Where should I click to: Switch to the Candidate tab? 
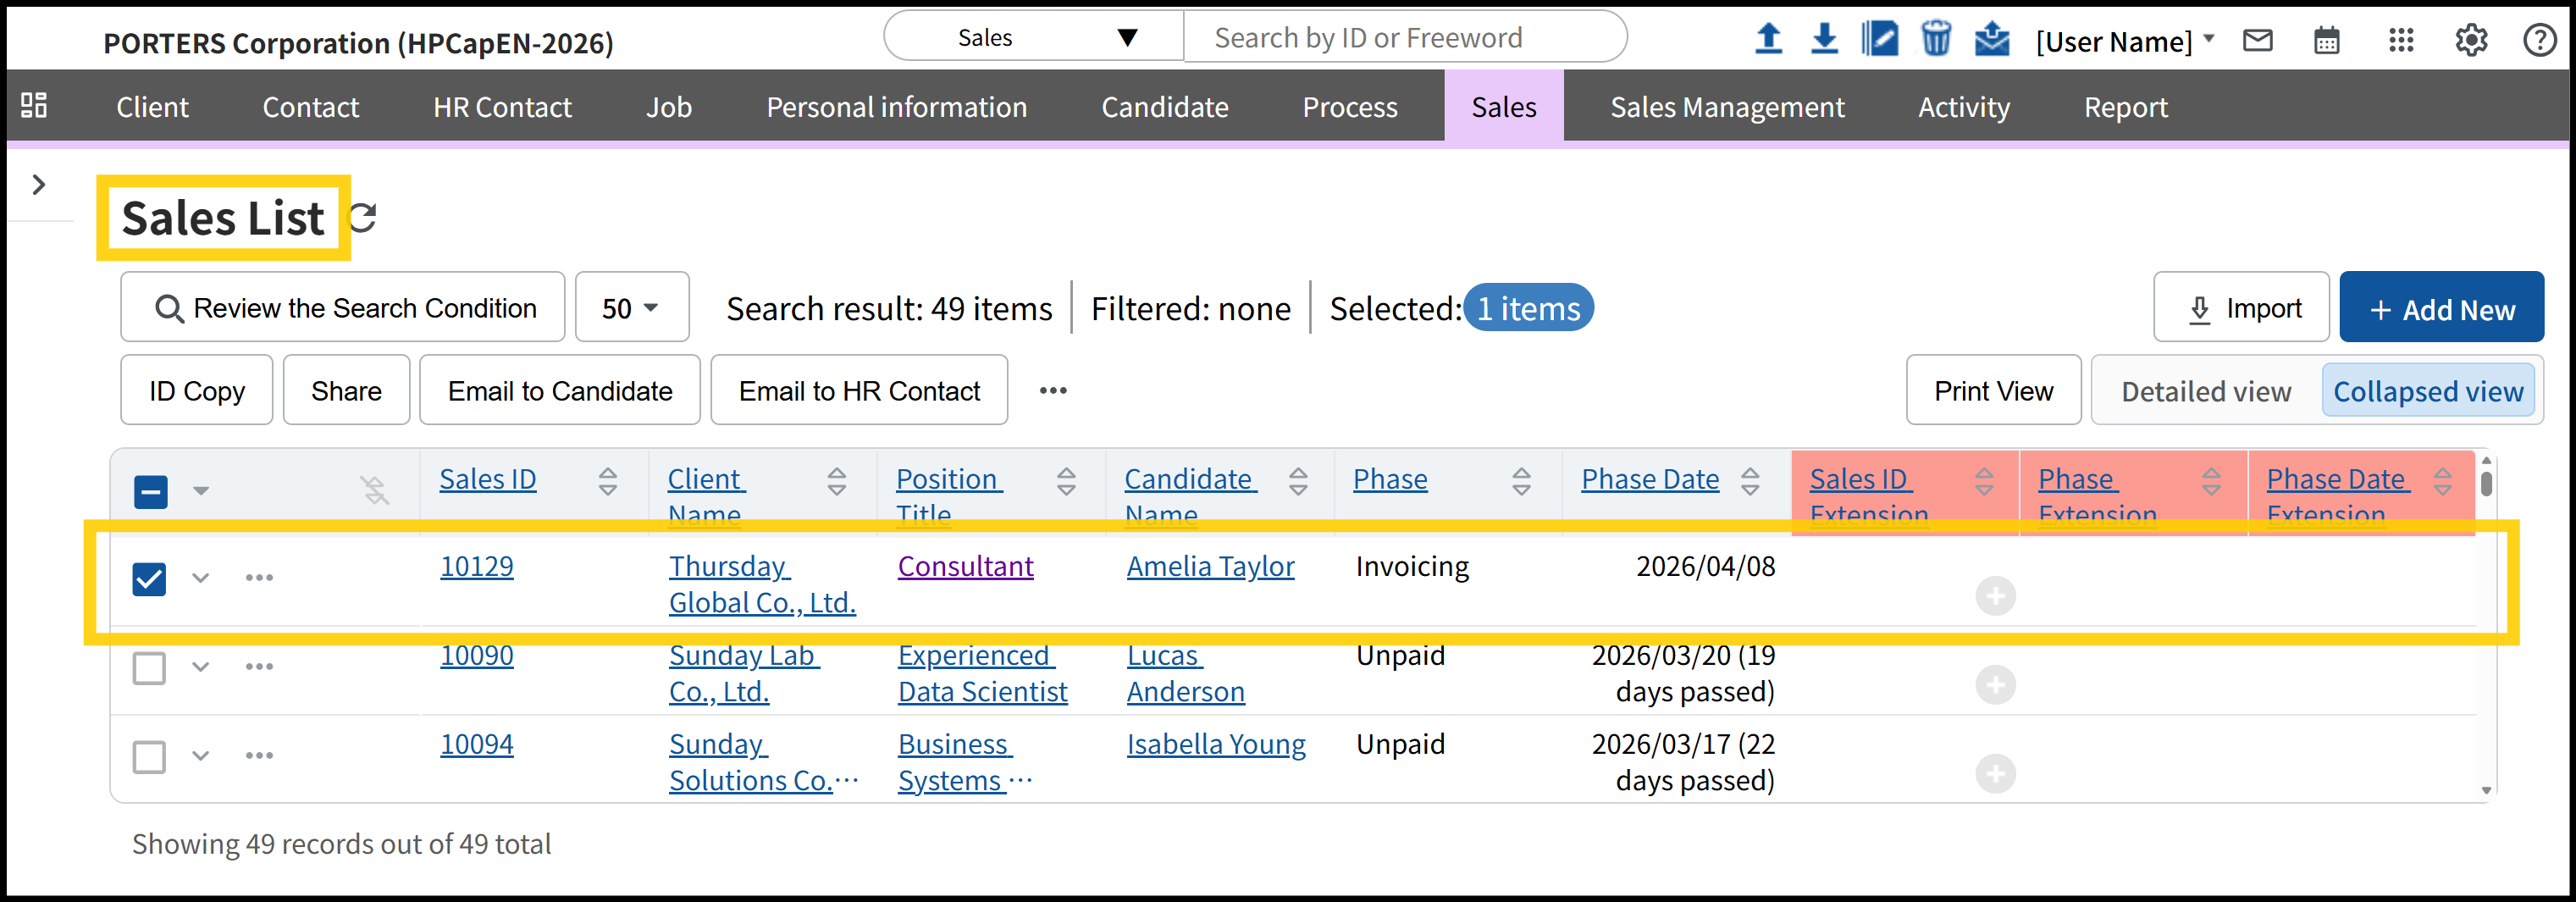pos(1164,107)
